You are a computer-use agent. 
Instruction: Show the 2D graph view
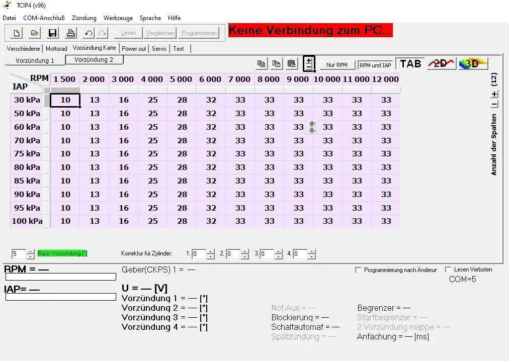441,64
